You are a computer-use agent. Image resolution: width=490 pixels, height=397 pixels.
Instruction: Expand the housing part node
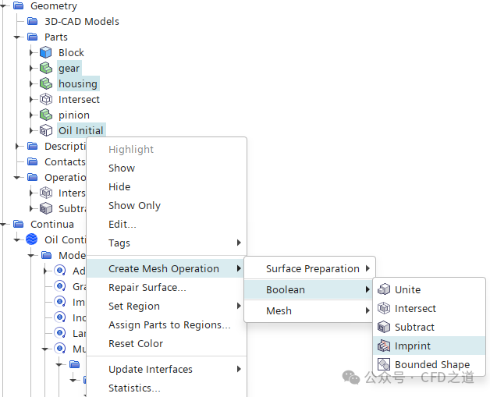click(x=32, y=83)
